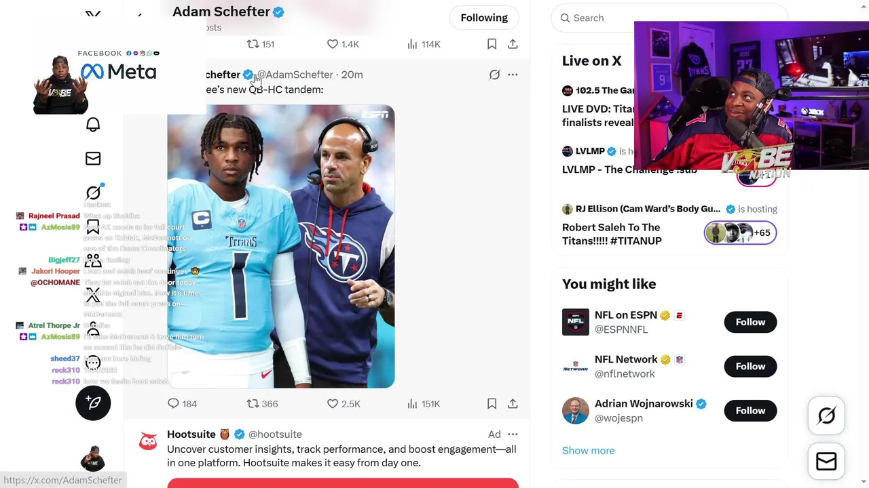Open the Notifications bell icon

93,125
